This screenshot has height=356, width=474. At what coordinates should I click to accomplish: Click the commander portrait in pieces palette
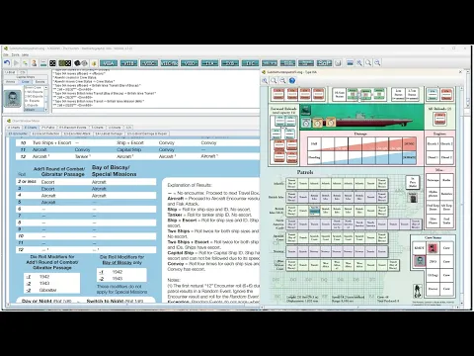tap(13, 98)
